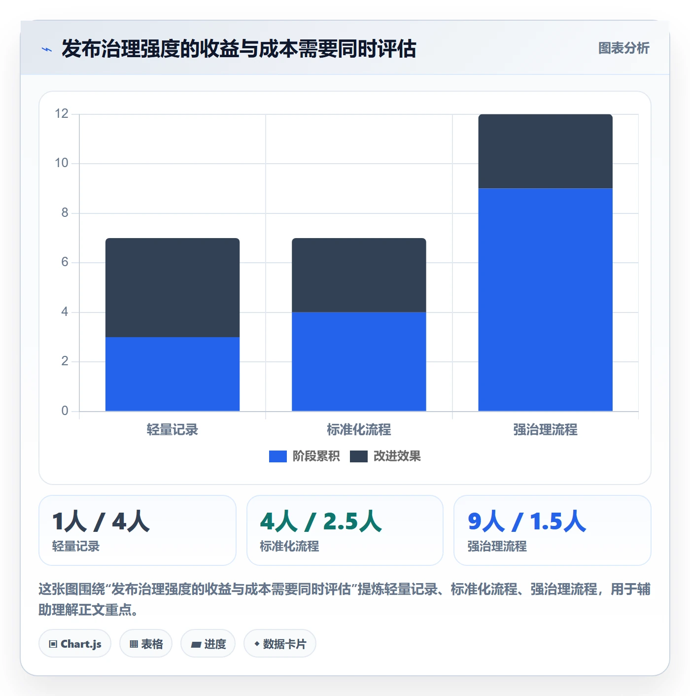This screenshot has height=696, width=690.
Task: Toggle the 阶段累积 legend blue swatch
Action: click(x=277, y=456)
